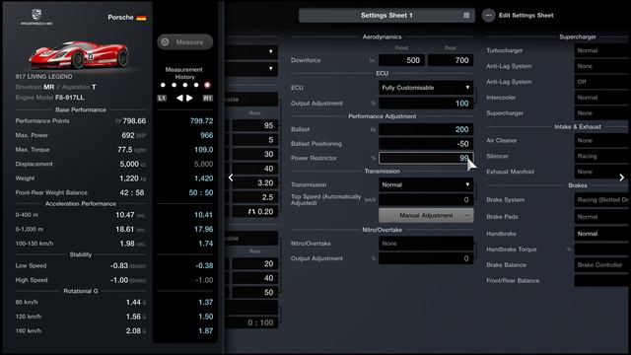Select the Silencer Racing field
The image size is (631, 355).
[602, 156]
